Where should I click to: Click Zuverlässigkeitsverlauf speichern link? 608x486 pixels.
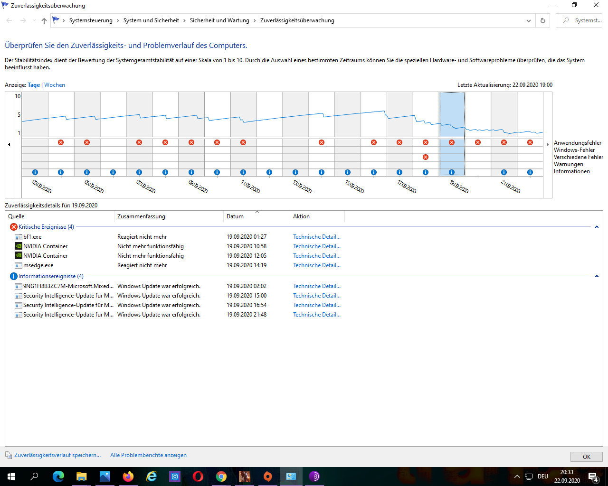click(57, 455)
